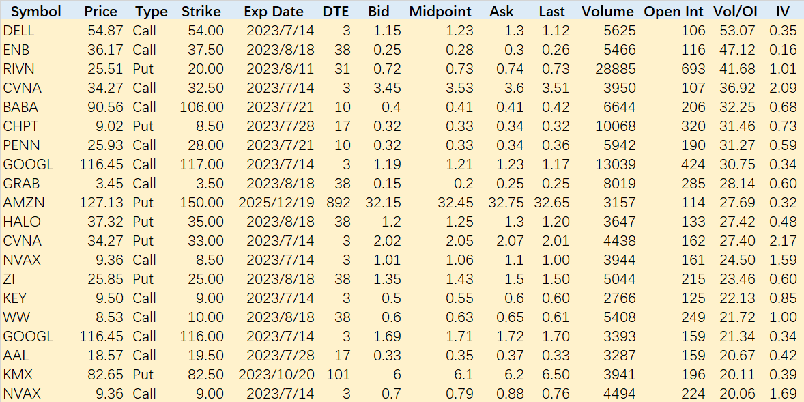Click AMZN midpoint 32.45

click(x=455, y=203)
